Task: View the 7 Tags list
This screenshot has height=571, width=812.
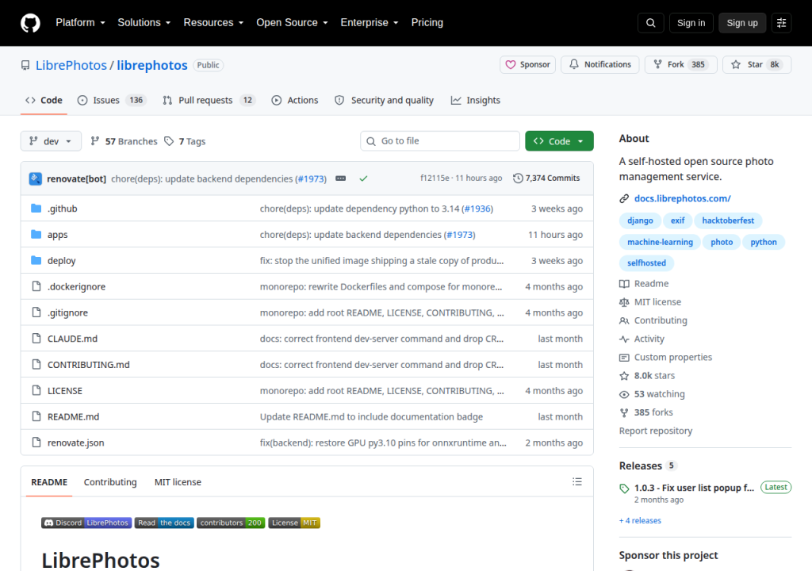Action: click(185, 141)
